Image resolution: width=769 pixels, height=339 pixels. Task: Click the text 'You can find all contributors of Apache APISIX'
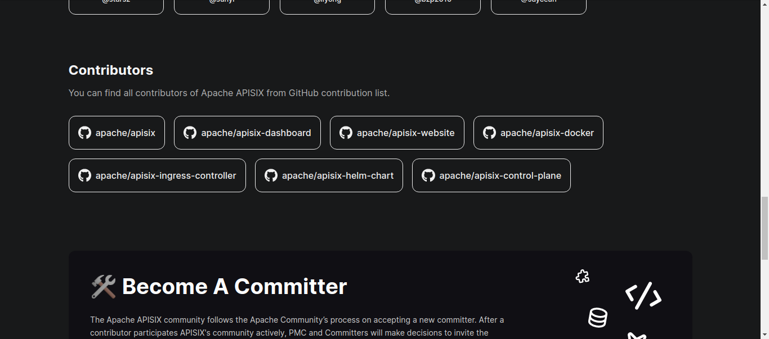(166, 93)
